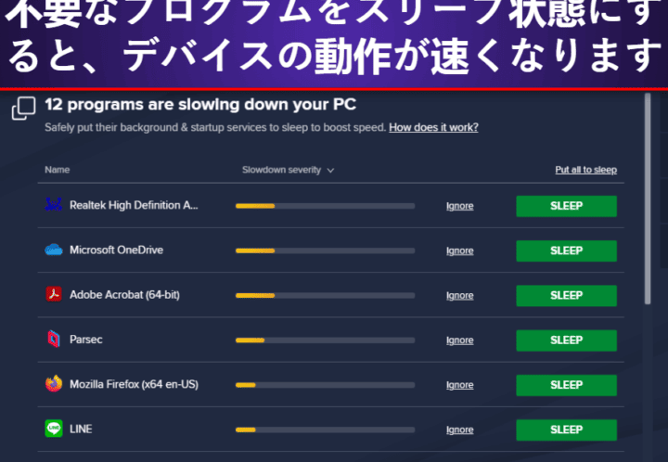Image resolution: width=668 pixels, height=462 pixels.
Task: Ignore the LINE program
Action: click(x=459, y=430)
